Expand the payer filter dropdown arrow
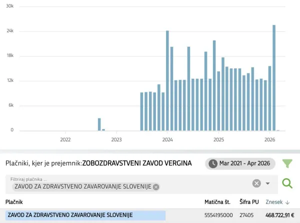300x223 pixels. [x=267, y=184]
